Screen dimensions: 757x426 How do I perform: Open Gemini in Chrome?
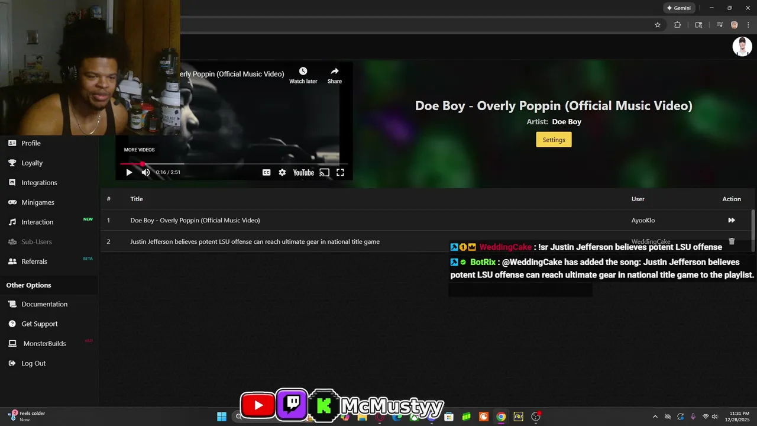coord(679,8)
